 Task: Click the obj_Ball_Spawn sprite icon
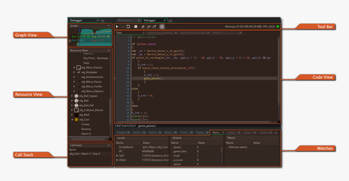tap(77, 96)
